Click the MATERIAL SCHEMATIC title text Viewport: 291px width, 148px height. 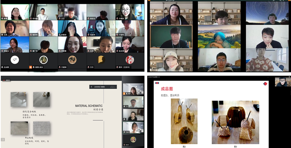89,106
